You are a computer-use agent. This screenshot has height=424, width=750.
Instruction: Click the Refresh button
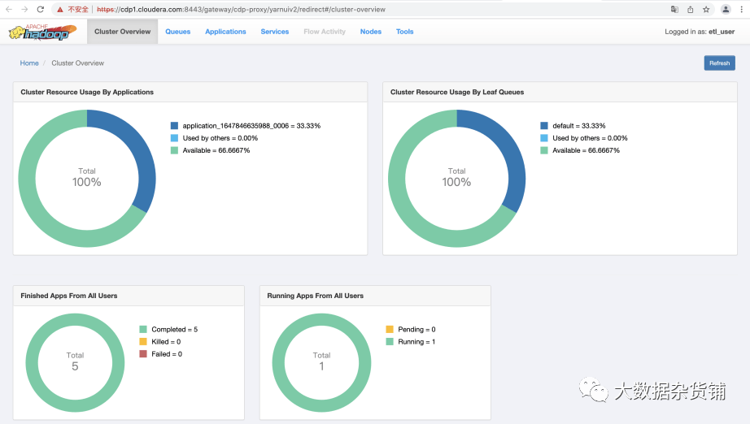(x=719, y=63)
